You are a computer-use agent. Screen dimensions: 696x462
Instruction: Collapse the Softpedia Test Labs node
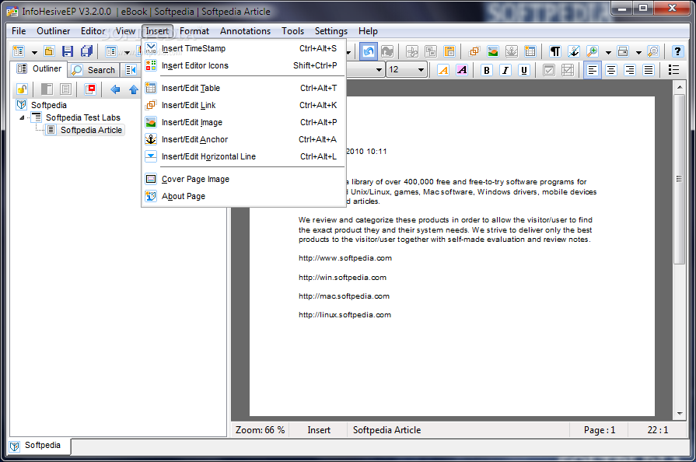(22, 117)
